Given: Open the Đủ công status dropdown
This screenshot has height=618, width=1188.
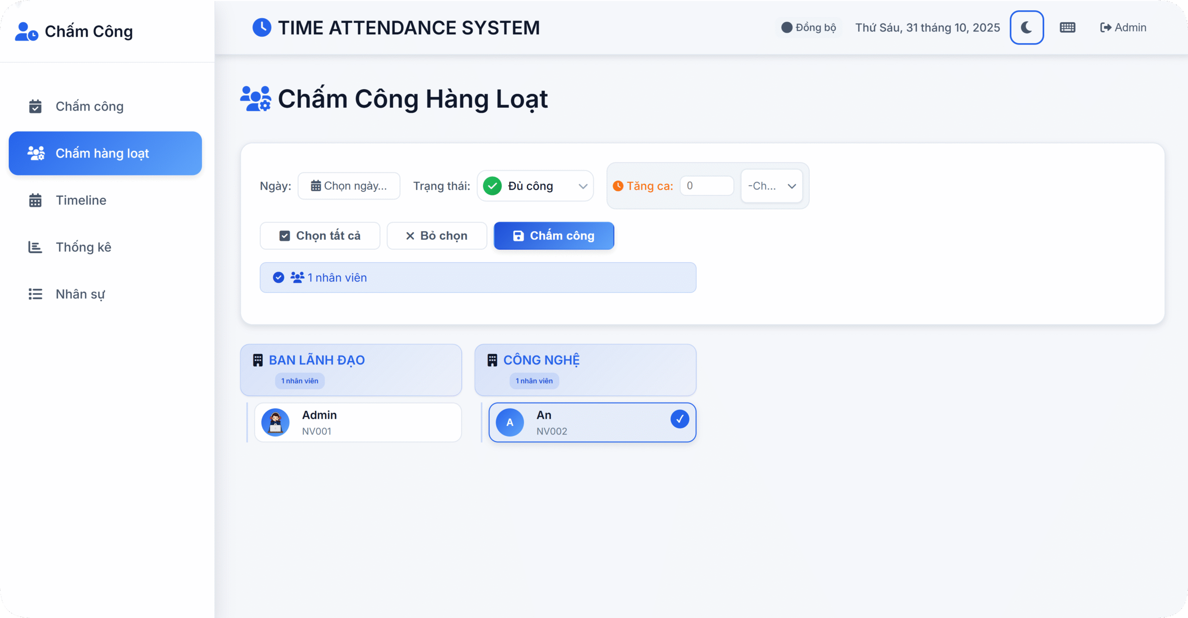Looking at the screenshot, I should pos(535,186).
